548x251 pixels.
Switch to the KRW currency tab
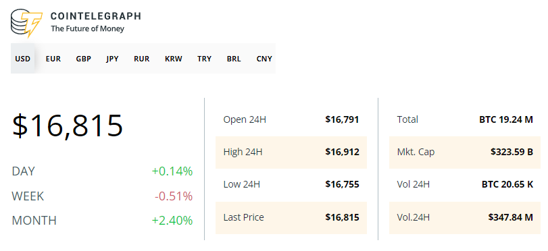point(174,59)
